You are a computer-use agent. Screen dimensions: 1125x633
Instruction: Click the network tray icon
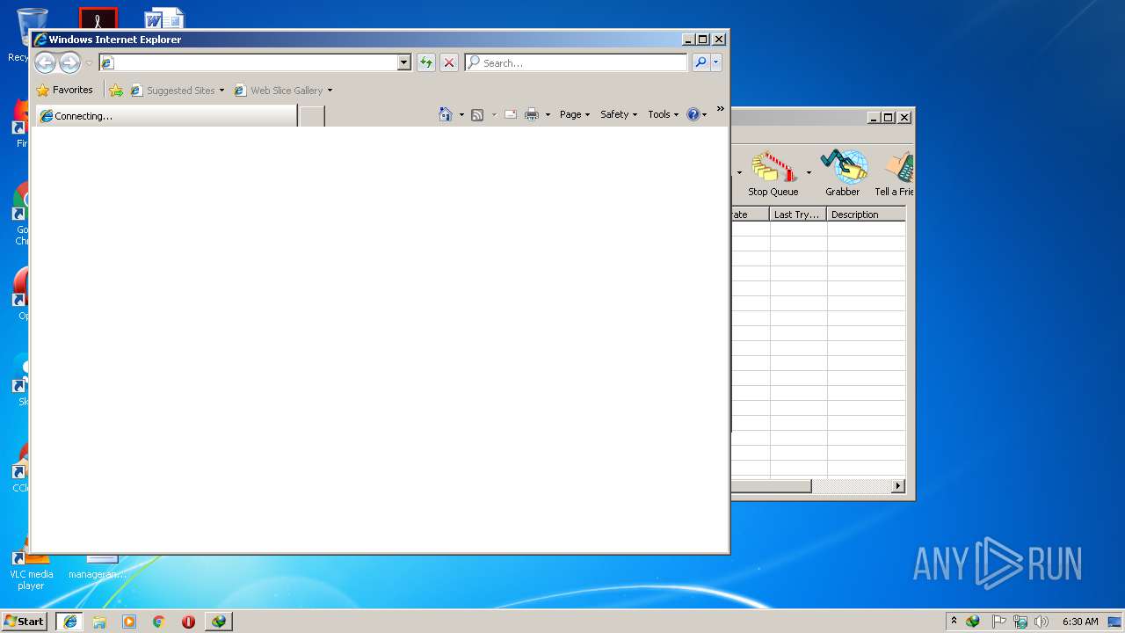coord(1020,622)
